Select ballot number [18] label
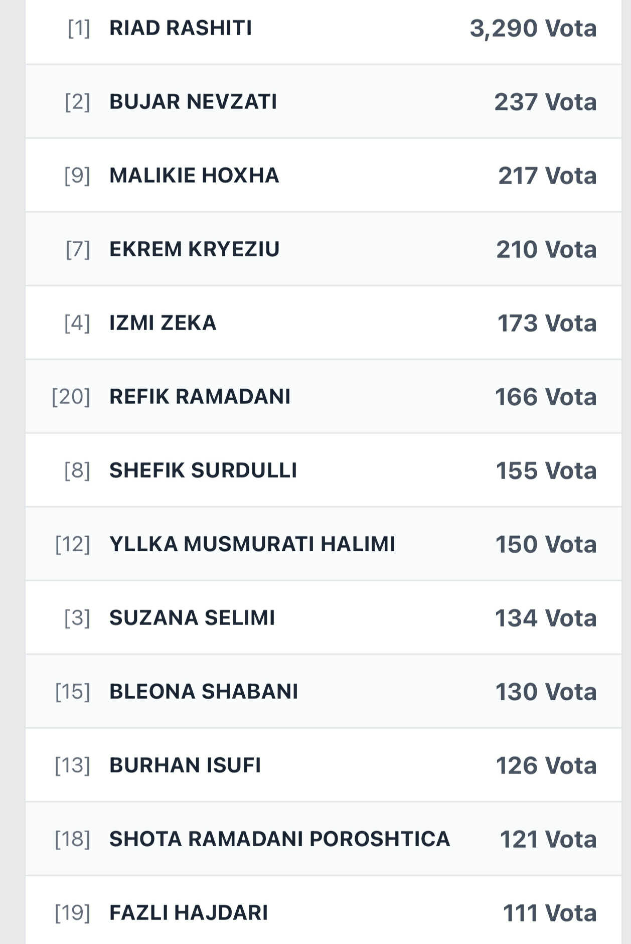The height and width of the screenshot is (944, 631). click(73, 839)
